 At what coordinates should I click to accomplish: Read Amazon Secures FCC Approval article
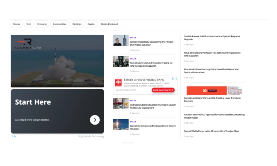(214, 116)
